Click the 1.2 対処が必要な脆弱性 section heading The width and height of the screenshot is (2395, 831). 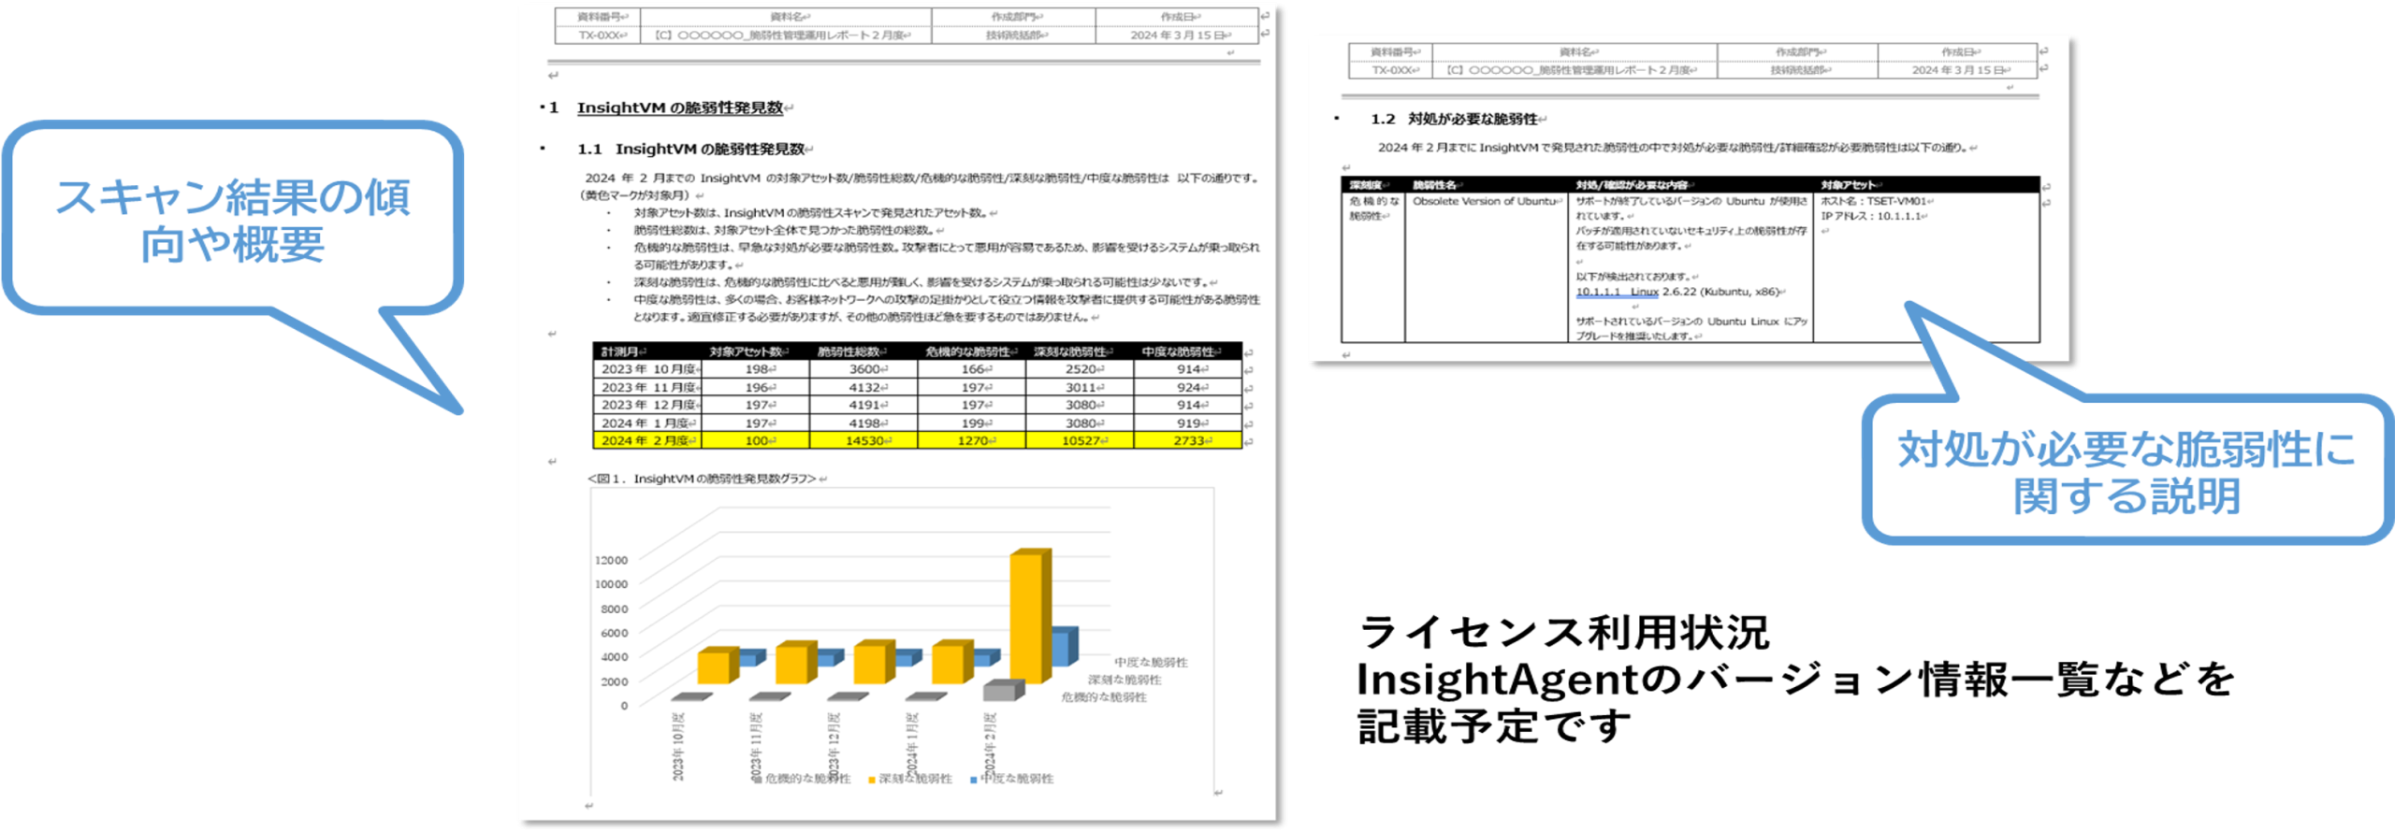coord(1454,119)
